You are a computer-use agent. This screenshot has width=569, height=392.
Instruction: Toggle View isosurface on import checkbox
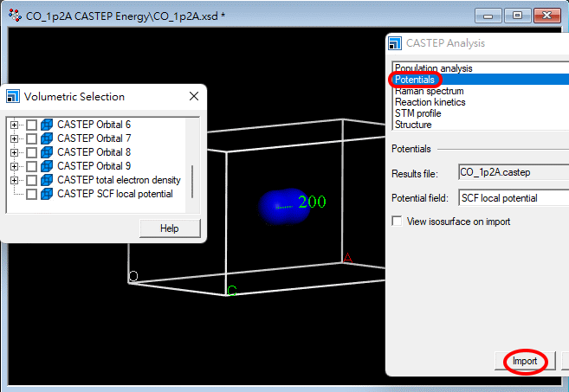[398, 222]
